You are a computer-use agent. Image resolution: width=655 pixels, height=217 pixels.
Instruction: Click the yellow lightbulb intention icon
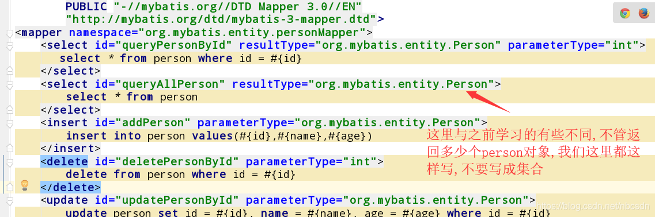(25, 185)
